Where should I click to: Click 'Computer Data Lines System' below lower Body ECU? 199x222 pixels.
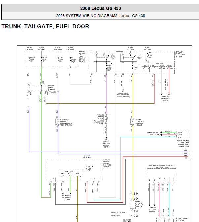[x=66, y=197]
